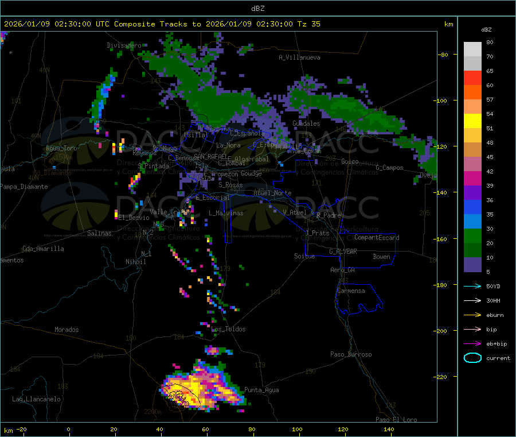Select the 20 dBZ green swatch

pyautogui.click(x=472, y=235)
